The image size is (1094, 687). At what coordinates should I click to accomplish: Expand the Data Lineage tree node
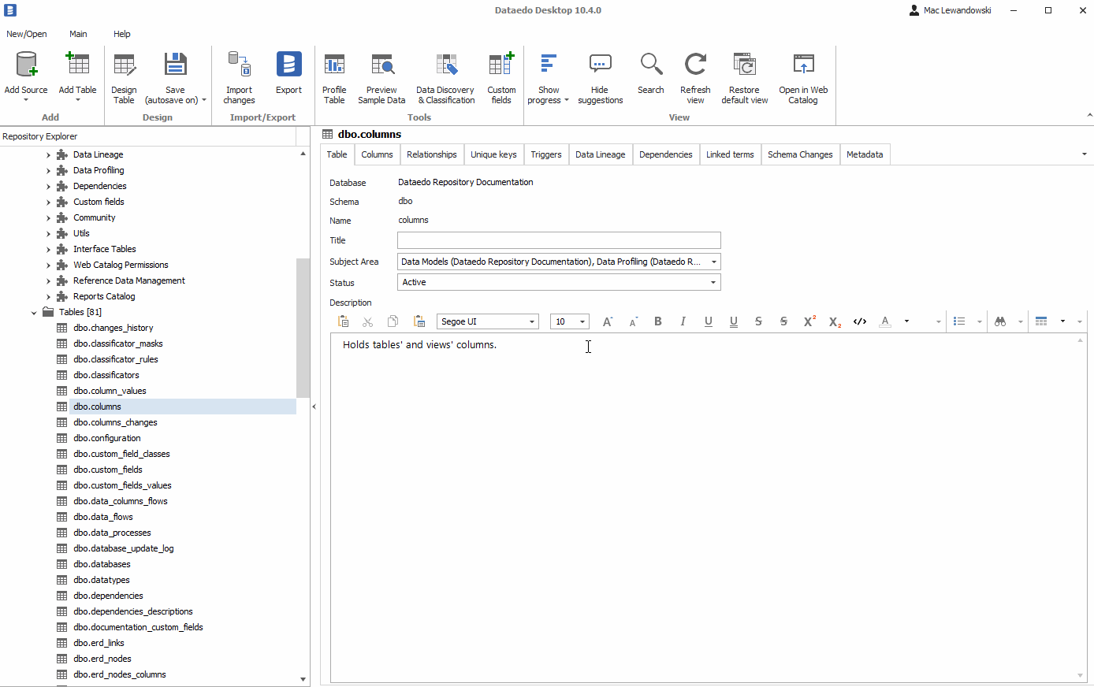click(48, 155)
